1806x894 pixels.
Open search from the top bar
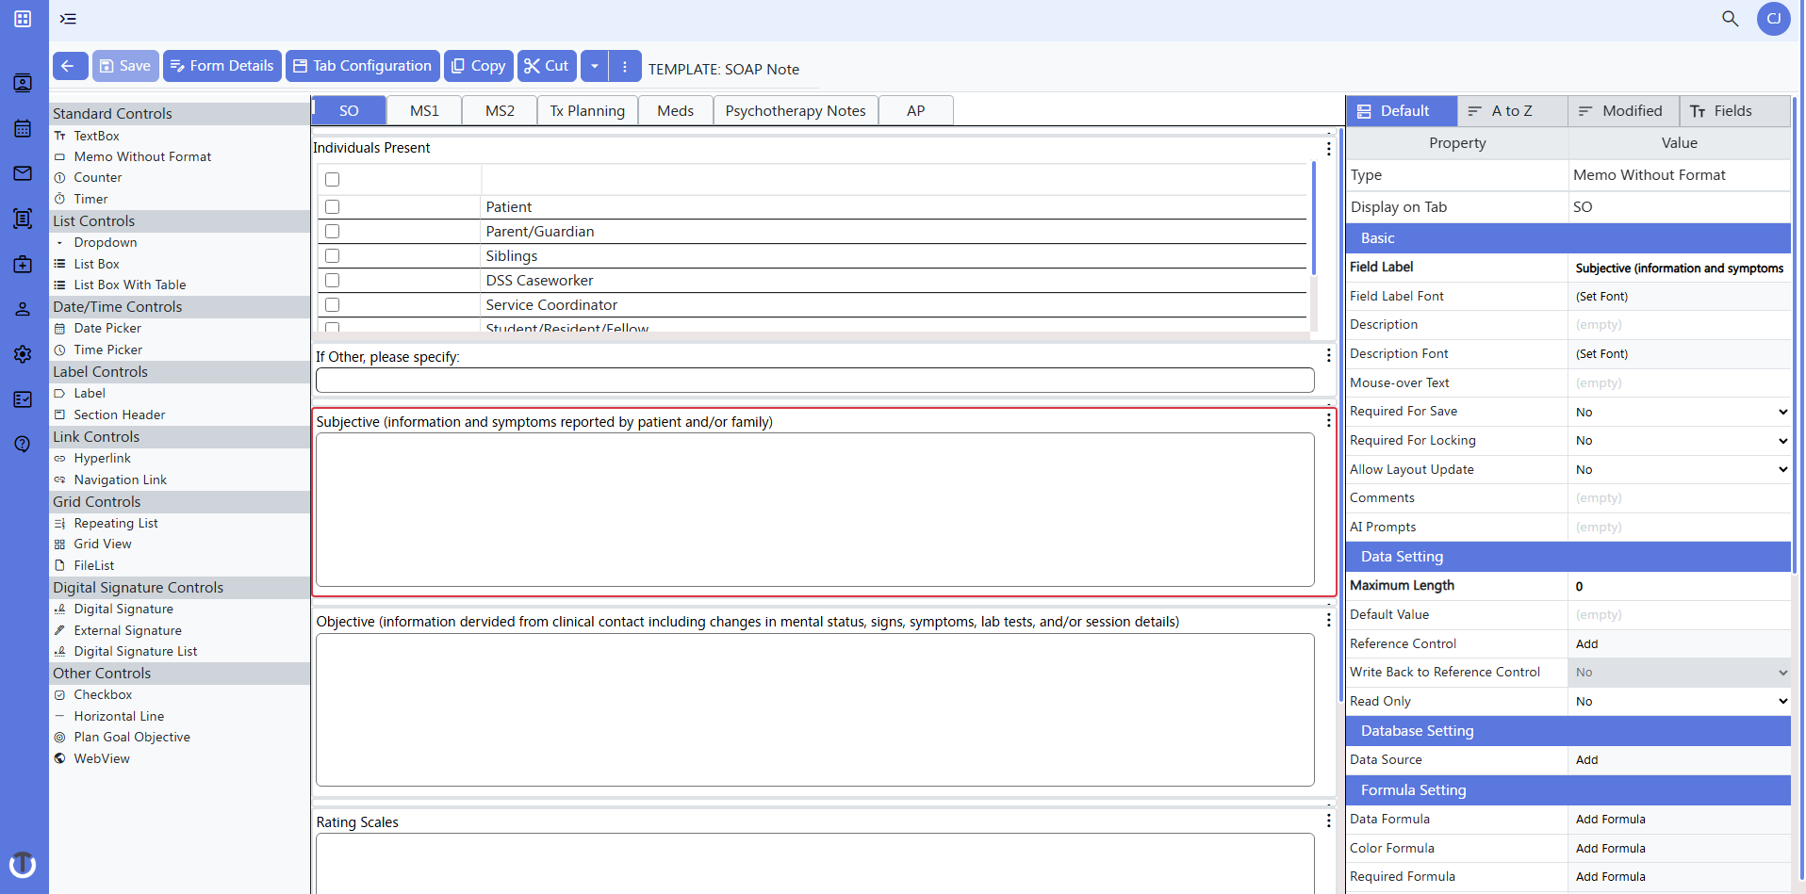pyautogui.click(x=1731, y=18)
